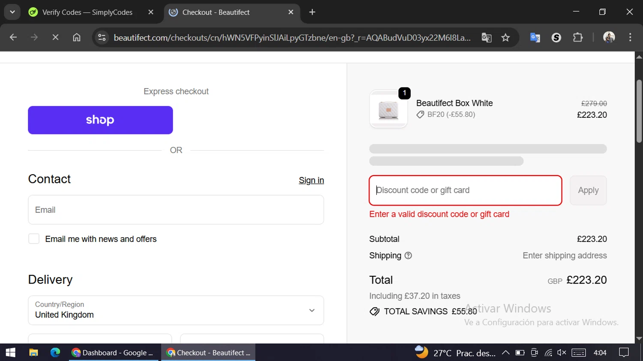Focus the address bar URL
643x361 pixels.
[292, 38]
